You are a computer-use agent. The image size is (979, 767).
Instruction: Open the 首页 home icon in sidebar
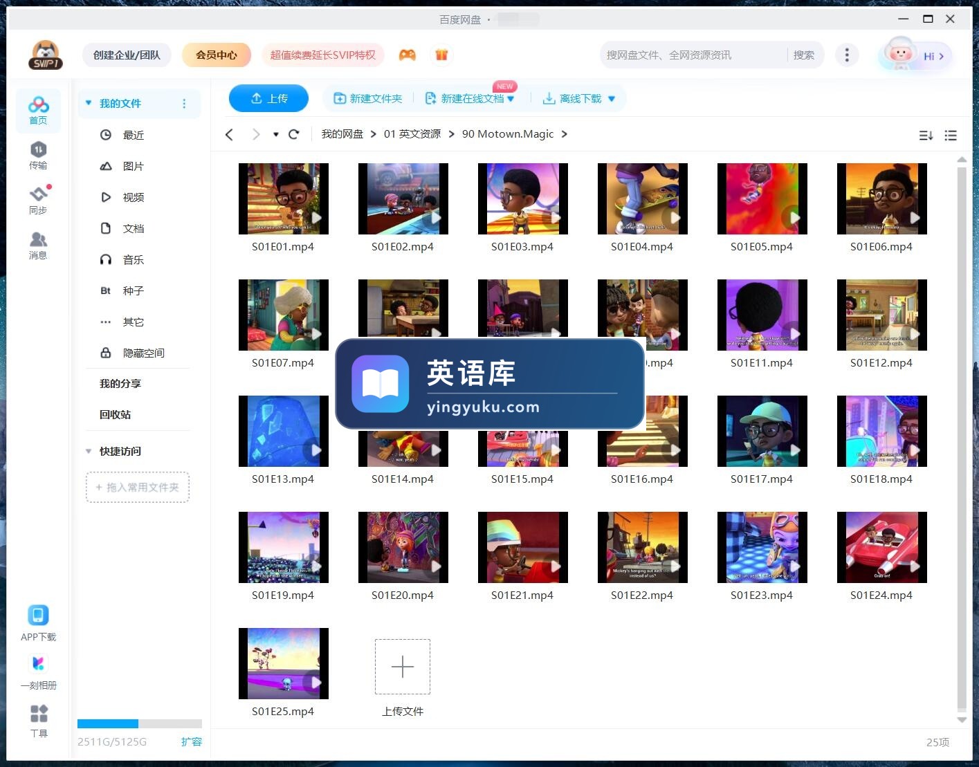(x=38, y=110)
